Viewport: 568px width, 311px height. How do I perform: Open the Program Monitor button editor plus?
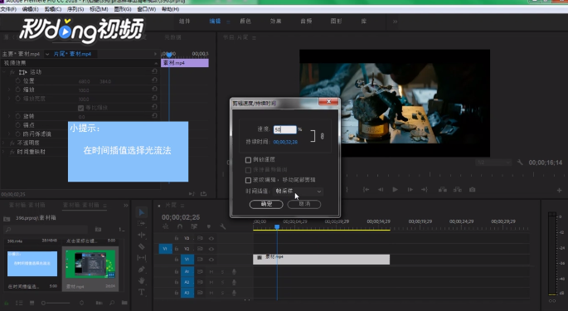tap(560, 190)
